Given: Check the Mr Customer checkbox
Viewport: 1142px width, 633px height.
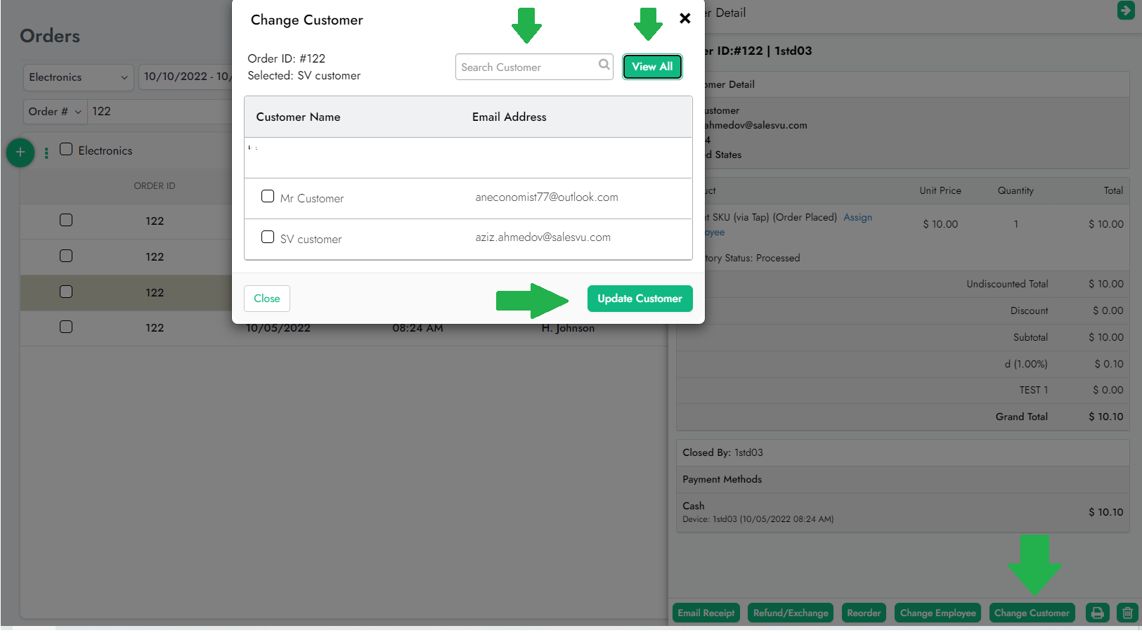Looking at the screenshot, I should 268,197.
